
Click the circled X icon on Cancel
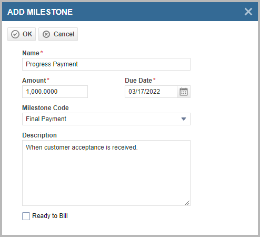(46, 34)
